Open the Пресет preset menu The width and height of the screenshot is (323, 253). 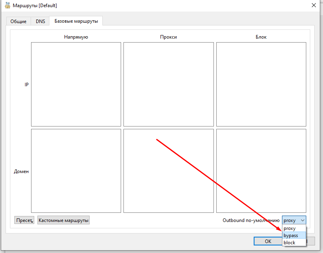(24, 220)
